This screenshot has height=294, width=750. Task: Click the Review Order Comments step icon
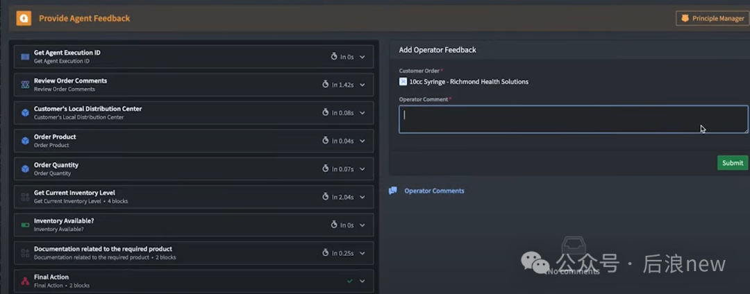(x=25, y=85)
